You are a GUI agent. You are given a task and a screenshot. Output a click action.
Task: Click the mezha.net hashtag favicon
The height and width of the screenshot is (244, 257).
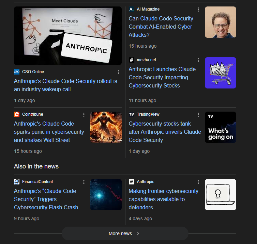pyautogui.click(x=132, y=60)
